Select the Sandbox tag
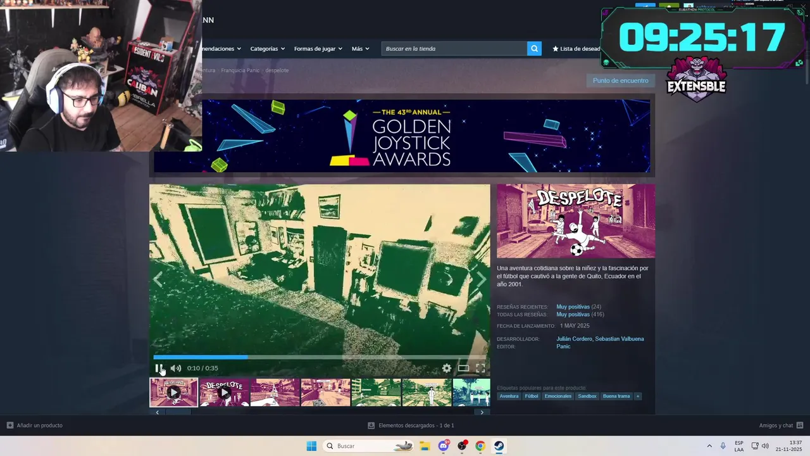This screenshot has width=810, height=456. coord(587,396)
